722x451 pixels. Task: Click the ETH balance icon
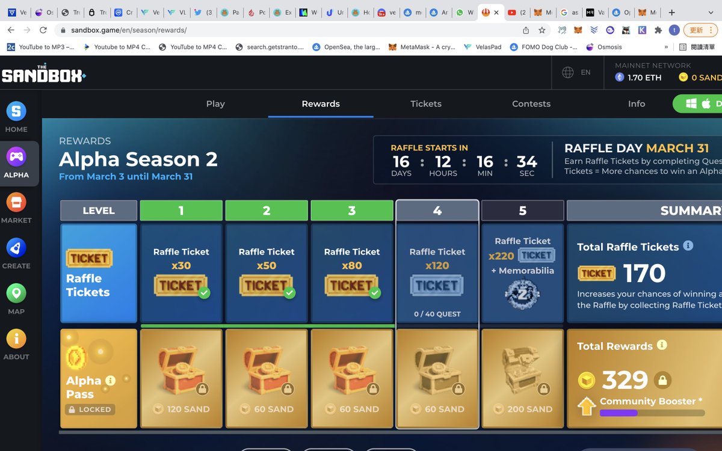click(620, 77)
